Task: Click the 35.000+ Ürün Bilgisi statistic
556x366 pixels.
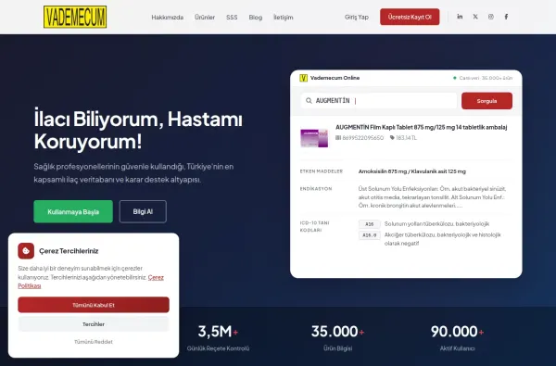Action: pyautogui.click(x=337, y=337)
